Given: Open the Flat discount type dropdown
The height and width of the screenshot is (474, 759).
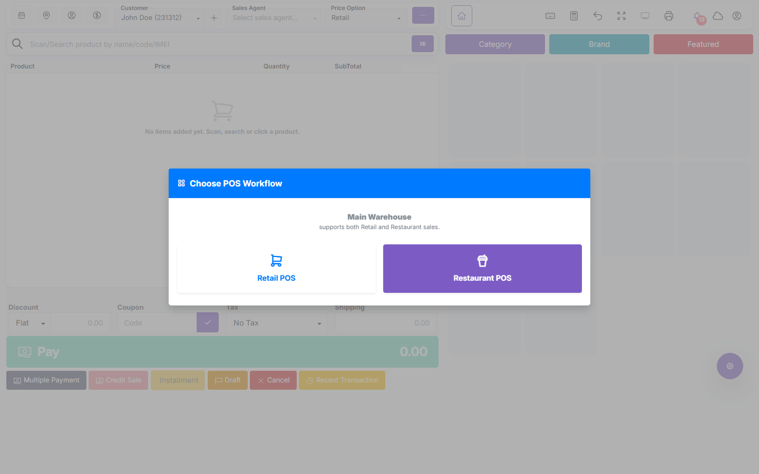Looking at the screenshot, I should point(30,323).
